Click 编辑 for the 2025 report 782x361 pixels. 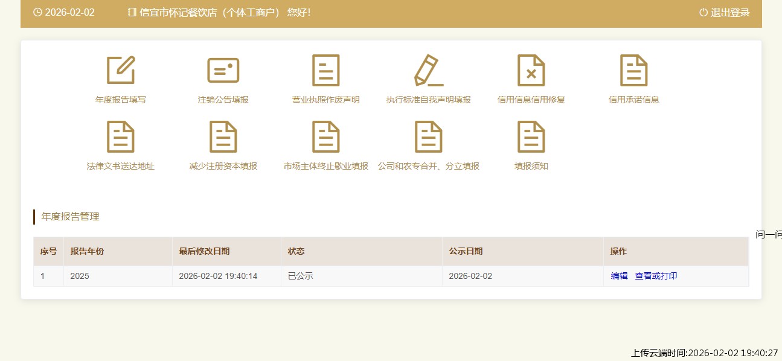[x=619, y=276]
